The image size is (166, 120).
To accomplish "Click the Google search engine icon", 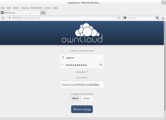I will [125, 18].
